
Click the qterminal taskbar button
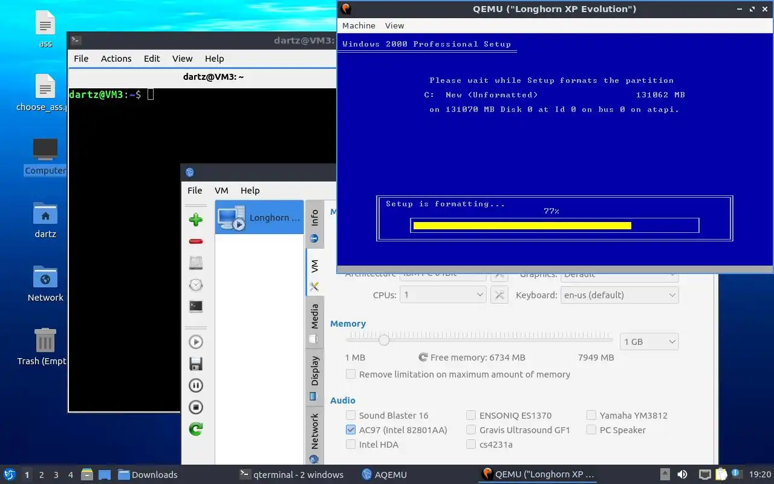pos(291,474)
